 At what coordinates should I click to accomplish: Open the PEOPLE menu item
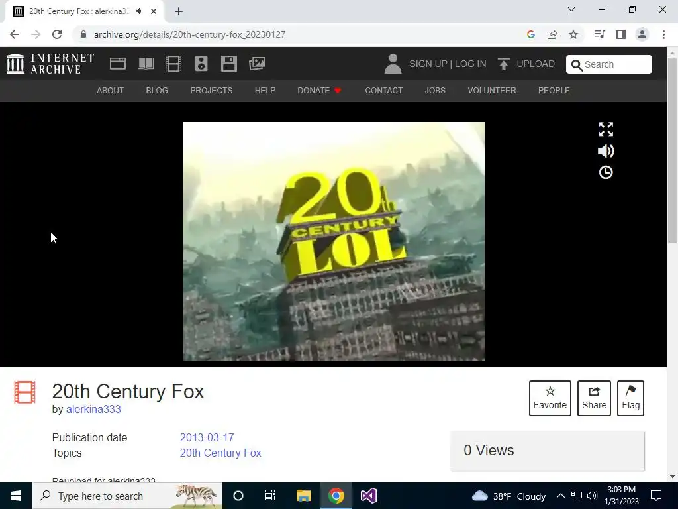pos(554,90)
